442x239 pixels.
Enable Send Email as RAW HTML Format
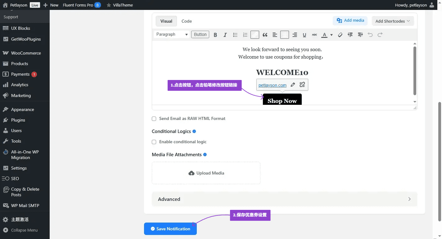(x=154, y=119)
